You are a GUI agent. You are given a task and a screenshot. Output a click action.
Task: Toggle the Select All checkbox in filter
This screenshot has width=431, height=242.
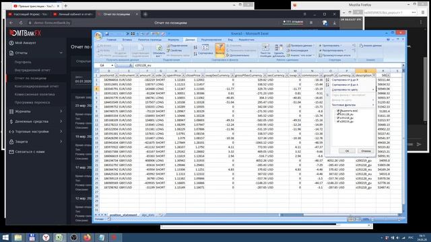[338, 110]
